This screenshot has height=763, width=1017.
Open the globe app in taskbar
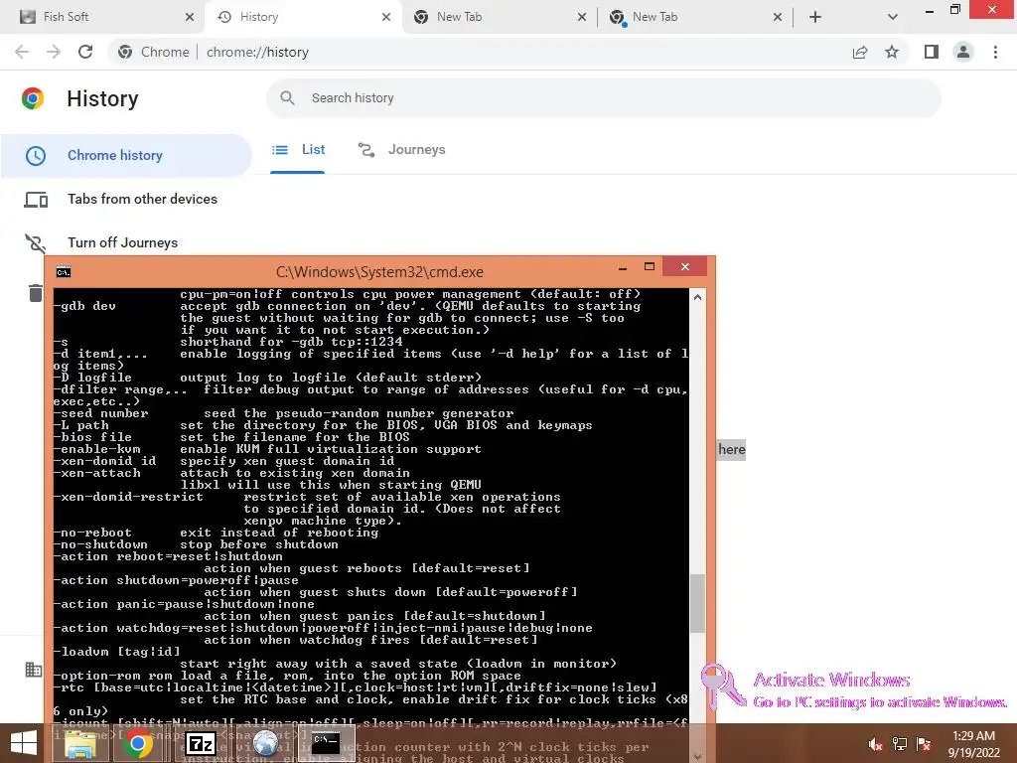pos(265,743)
